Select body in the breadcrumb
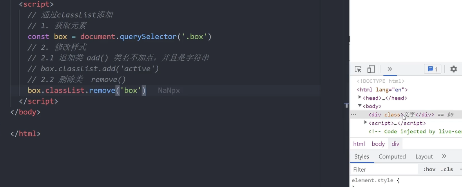The width and height of the screenshot is (462, 187). pyautogui.click(x=378, y=144)
